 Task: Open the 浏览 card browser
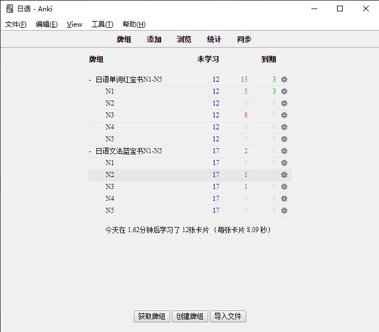click(x=184, y=39)
